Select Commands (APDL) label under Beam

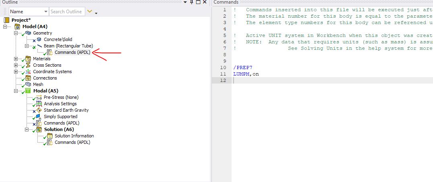[72, 52]
